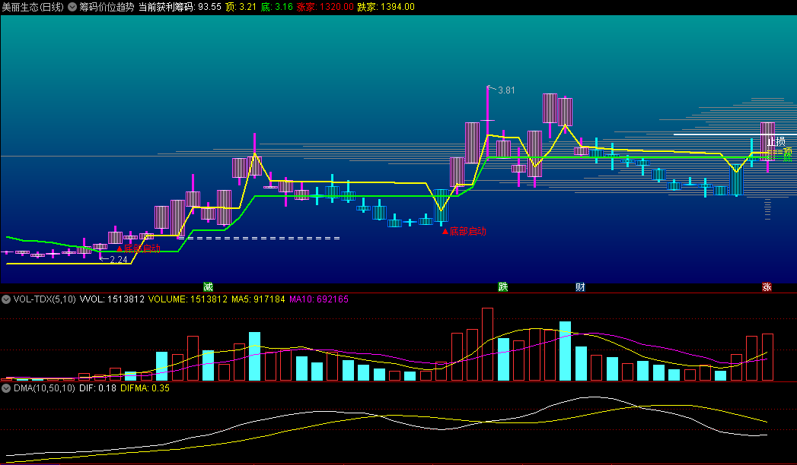Click the green 减 event marker
797x465 pixels.
click(x=208, y=287)
